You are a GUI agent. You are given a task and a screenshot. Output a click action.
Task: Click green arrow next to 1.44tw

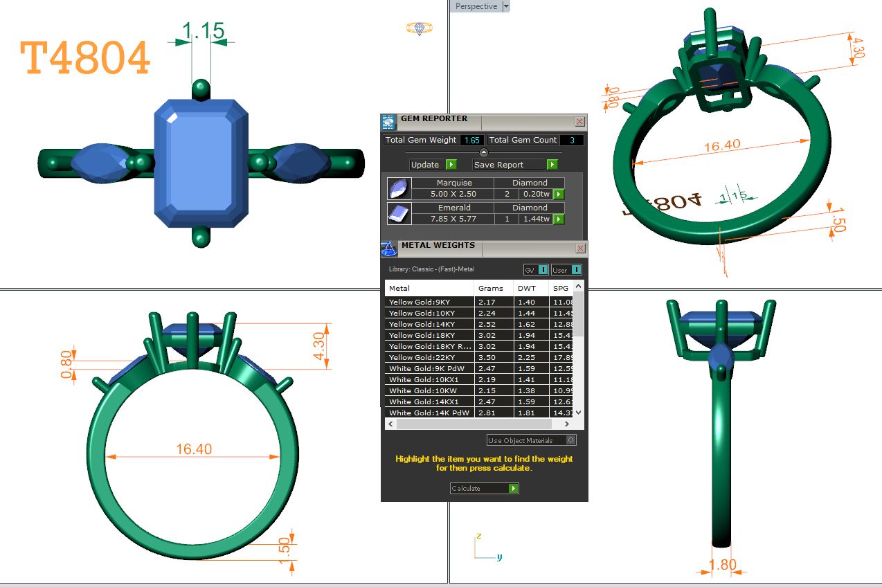(x=558, y=219)
